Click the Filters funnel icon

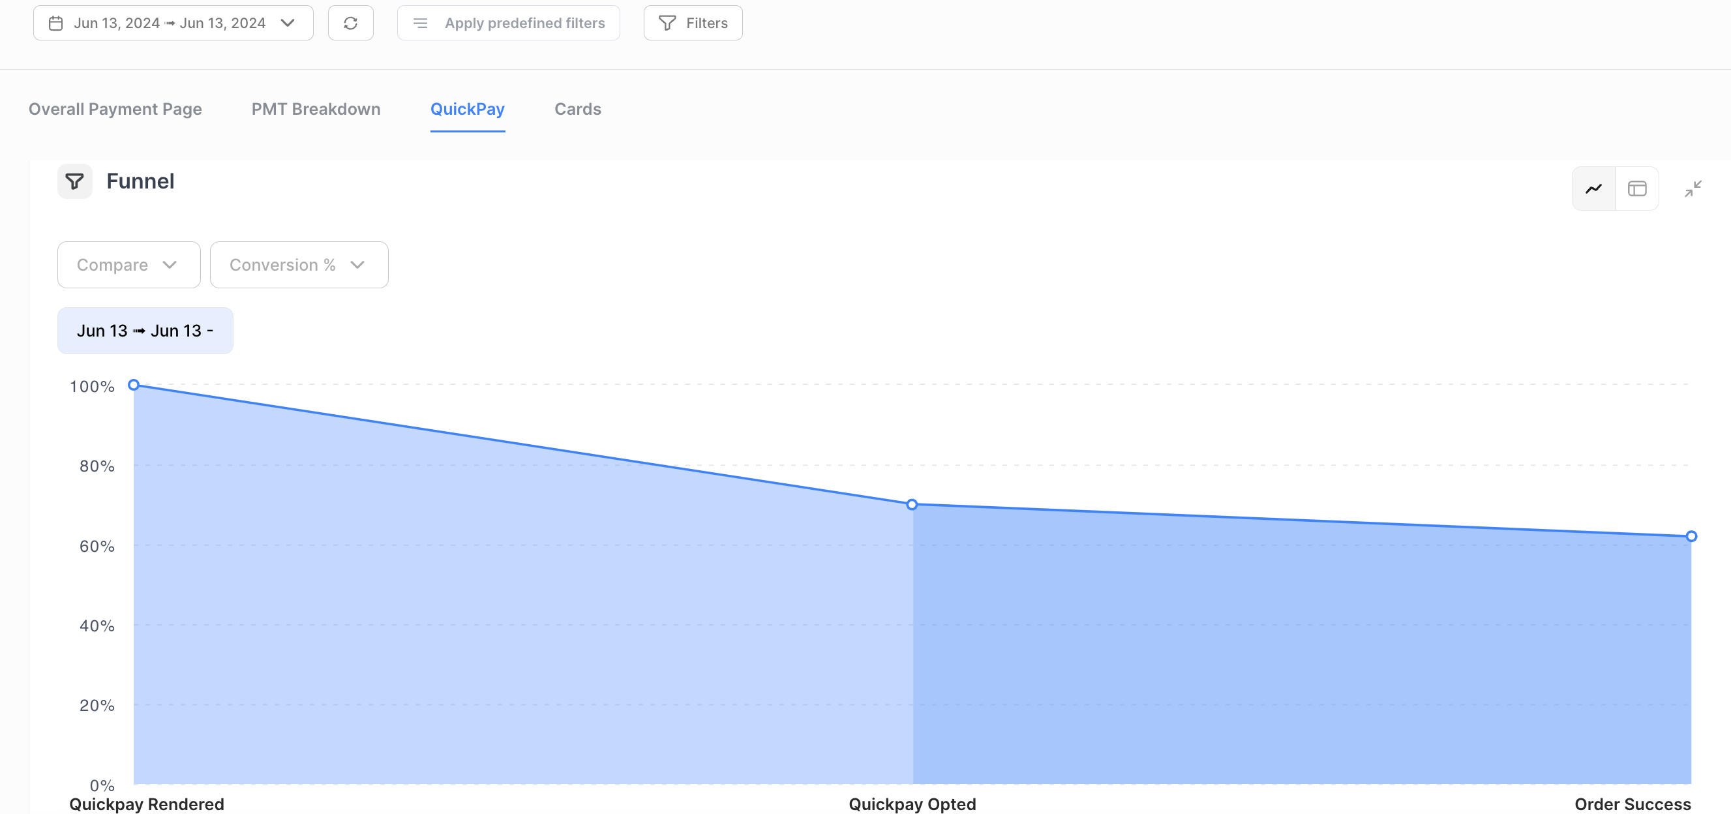click(667, 23)
